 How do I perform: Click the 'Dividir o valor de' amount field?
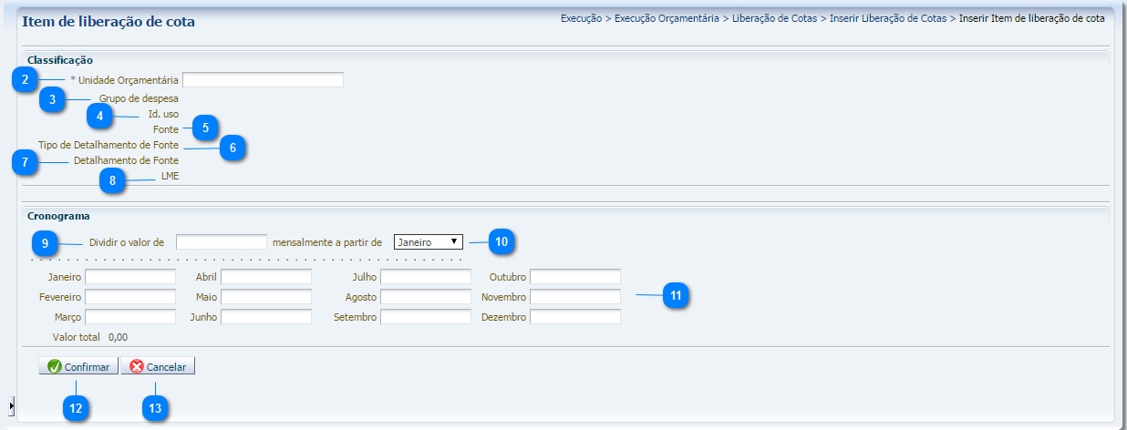coord(221,241)
